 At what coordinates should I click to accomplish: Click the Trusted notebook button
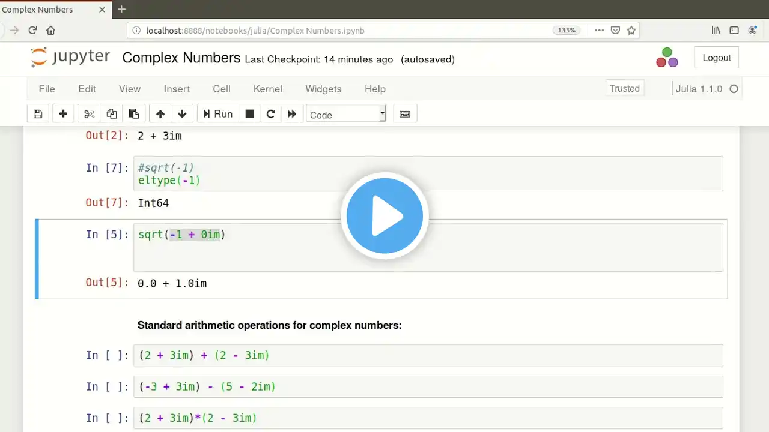[x=625, y=89]
